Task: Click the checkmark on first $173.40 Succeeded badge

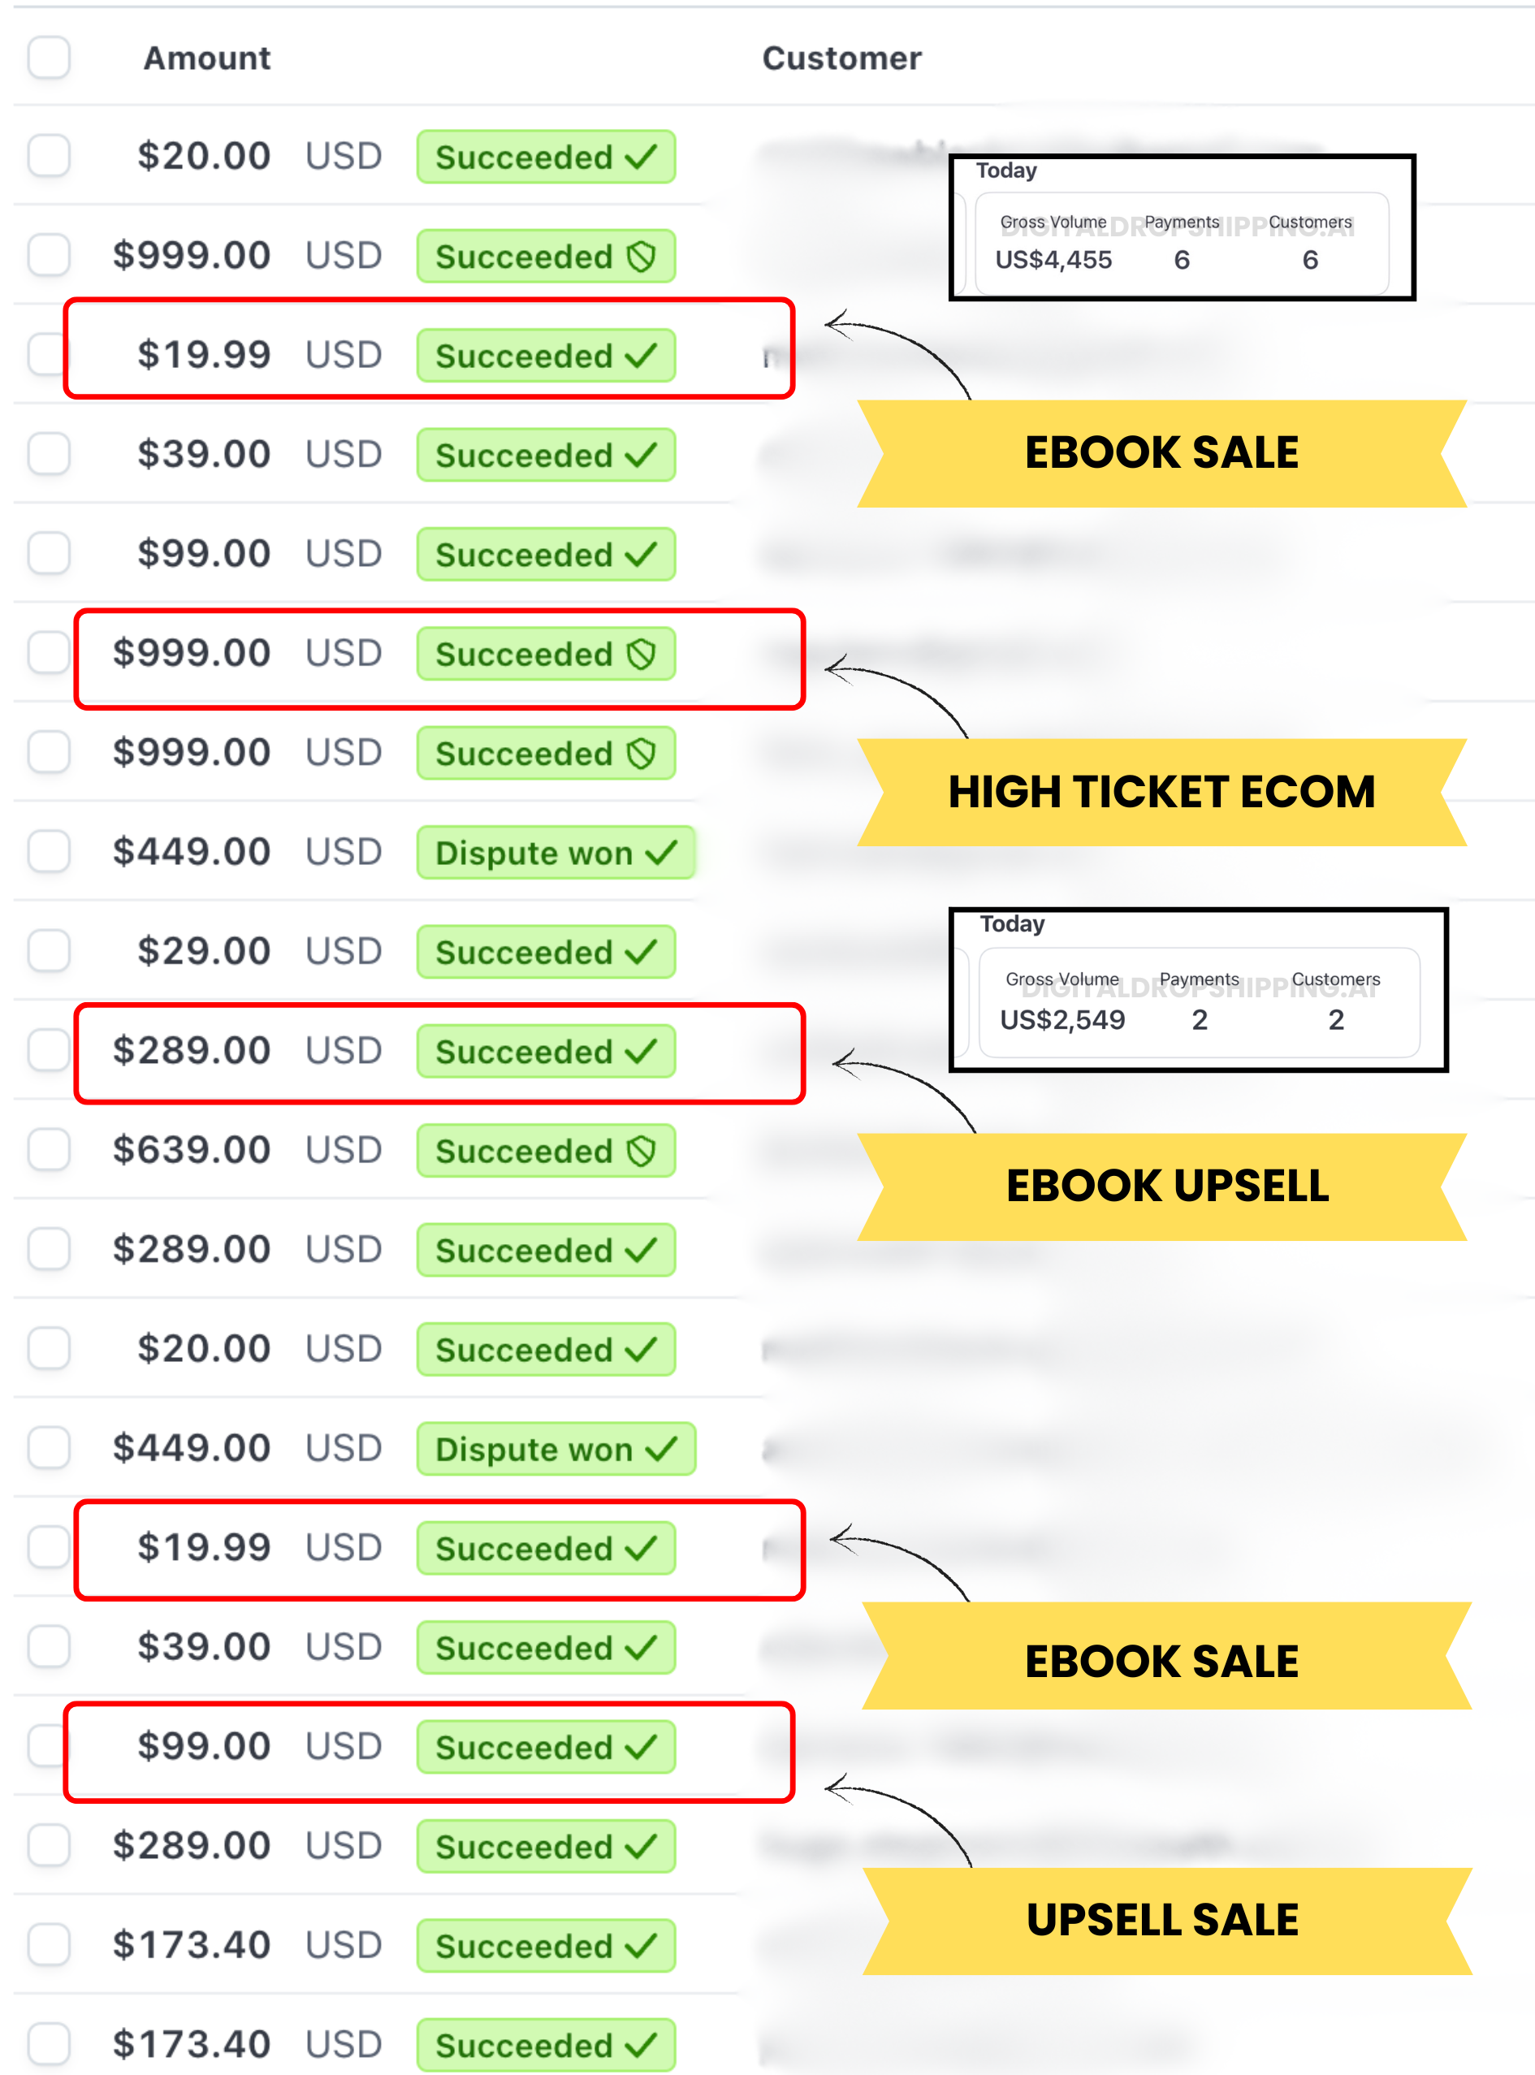Action: tap(641, 1945)
